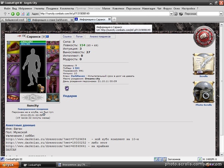The width and height of the screenshot is (224, 168).
Task: Click the Анализ поединков button
Action: click(100, 37)
